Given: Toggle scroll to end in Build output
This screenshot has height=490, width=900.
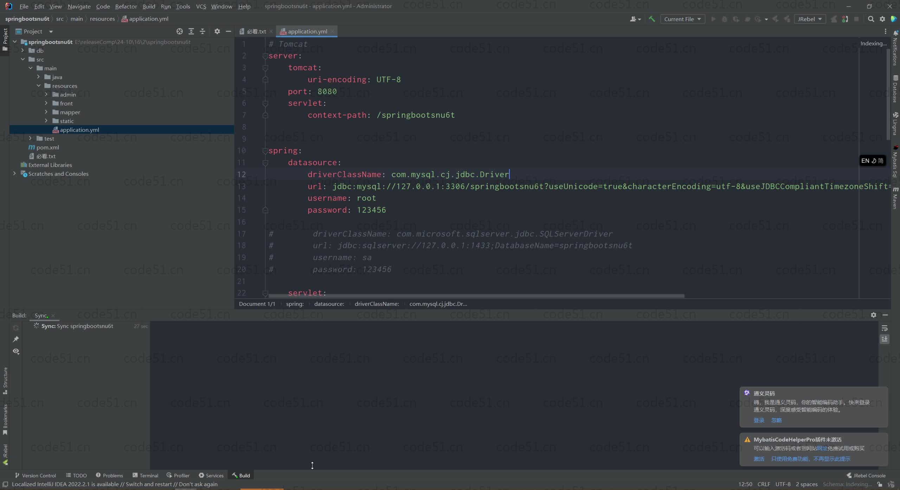Looking at the screenshot, I should [x=885, y=339].
